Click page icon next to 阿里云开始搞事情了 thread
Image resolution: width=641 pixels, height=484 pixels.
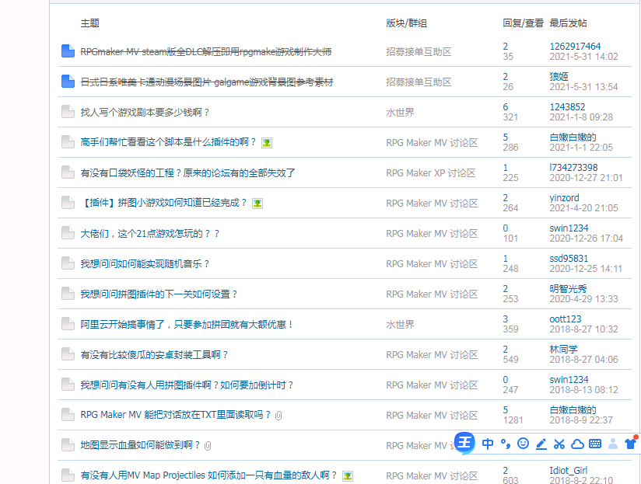(68, 324)
